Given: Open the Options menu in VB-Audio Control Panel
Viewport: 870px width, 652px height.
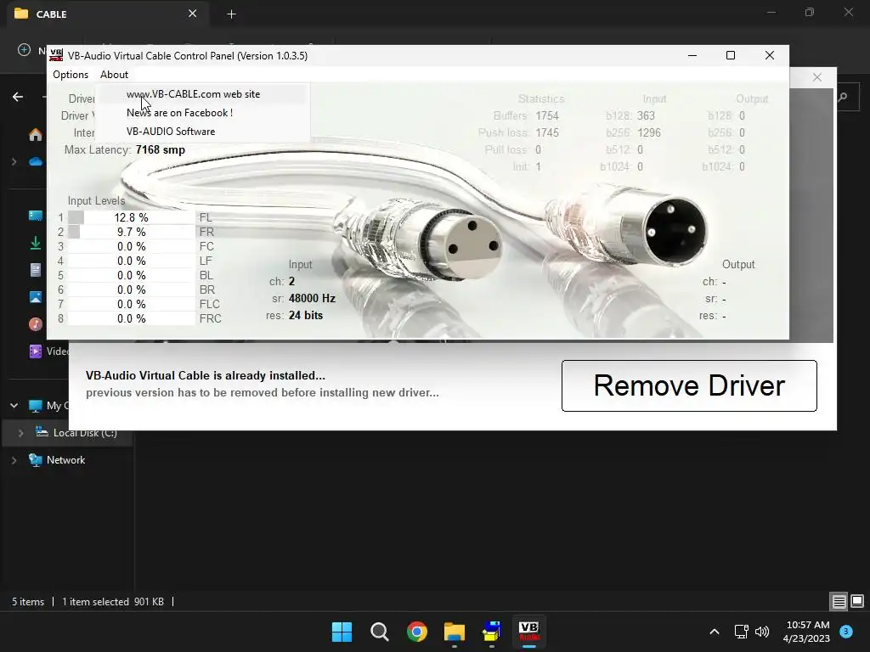Looking at the screenshot, I should coord(71,75).
